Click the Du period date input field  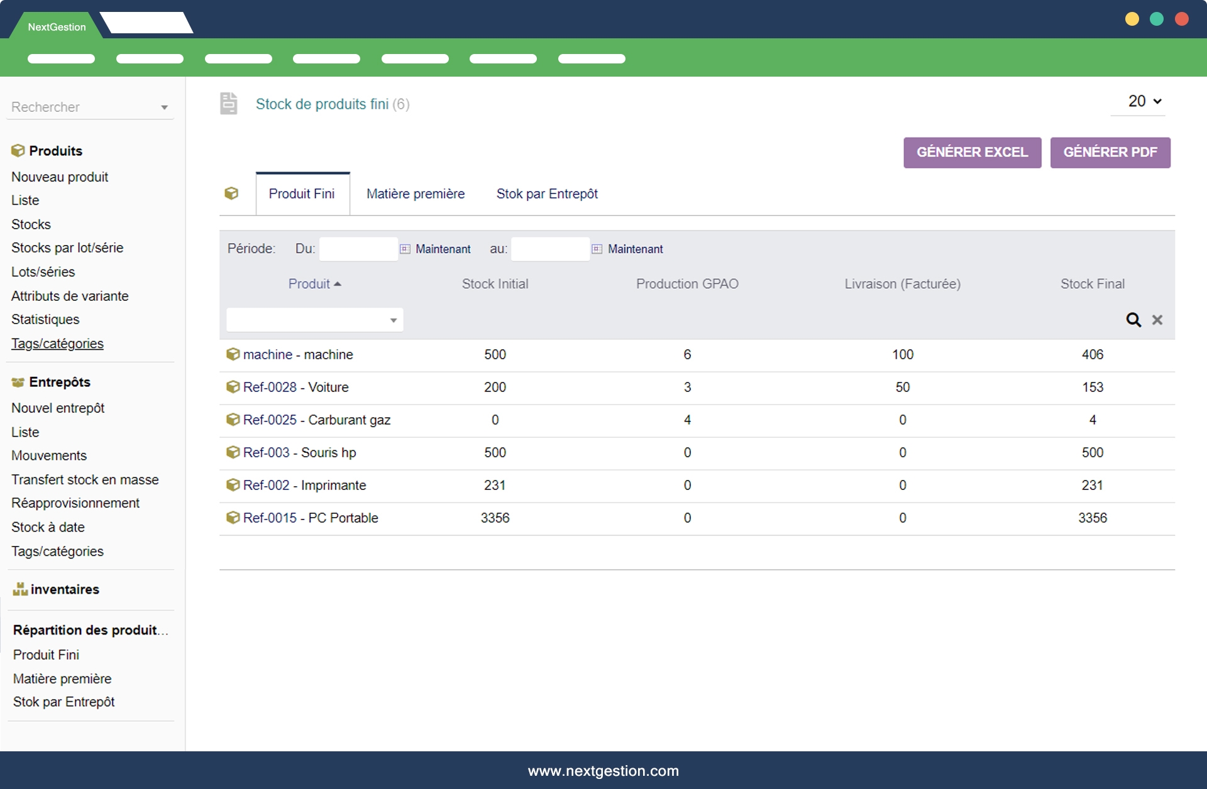(358, 249)
